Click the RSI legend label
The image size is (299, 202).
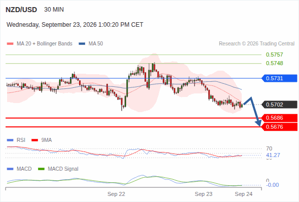21,140
